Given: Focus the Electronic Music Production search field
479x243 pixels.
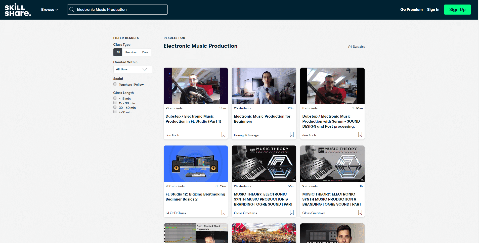Looking at the screenshot, I should tap(117, 10).
